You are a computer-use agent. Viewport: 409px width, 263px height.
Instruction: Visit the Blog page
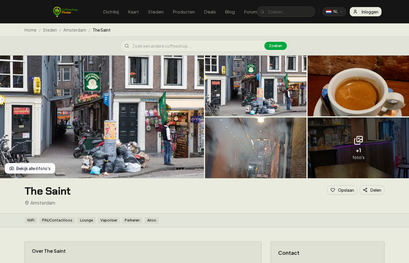(x=230, y=12)
